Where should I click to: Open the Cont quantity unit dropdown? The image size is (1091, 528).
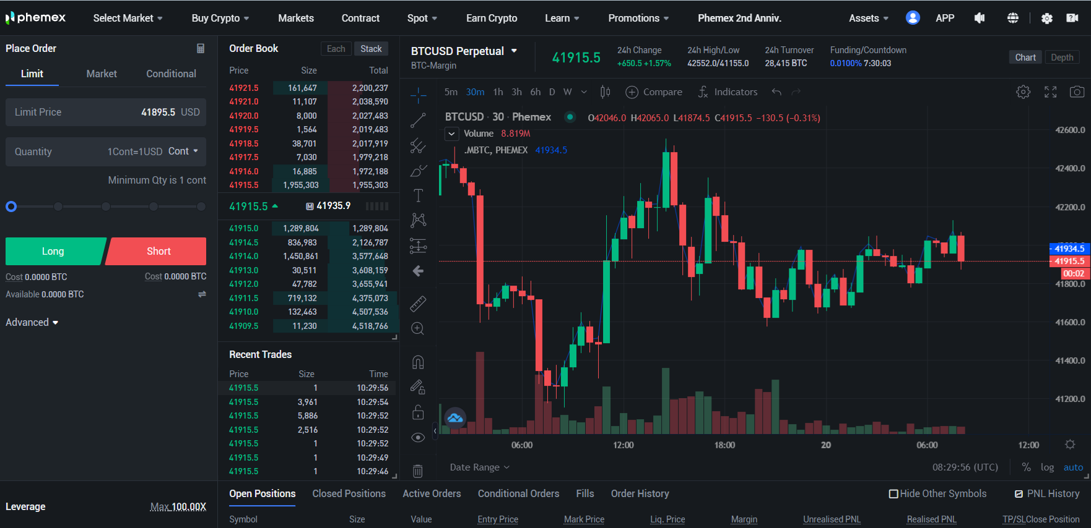(x=183, y=151)
